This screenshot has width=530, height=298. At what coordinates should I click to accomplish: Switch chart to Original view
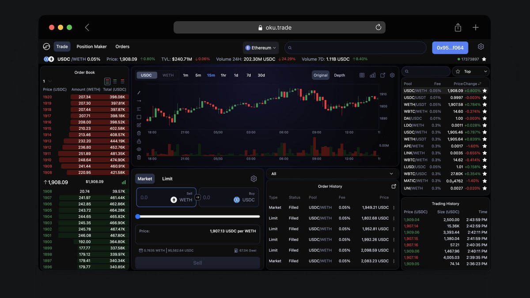coord(321,75)
